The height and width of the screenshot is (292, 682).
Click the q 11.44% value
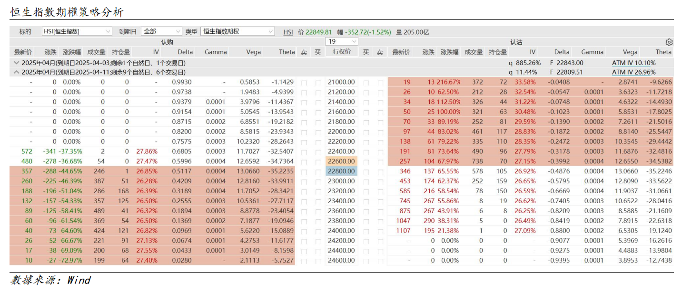pos(523,72)
